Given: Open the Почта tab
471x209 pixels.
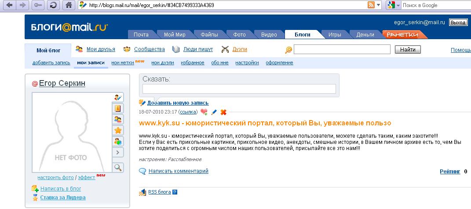Looking at the screenshot, I should 141,35.
